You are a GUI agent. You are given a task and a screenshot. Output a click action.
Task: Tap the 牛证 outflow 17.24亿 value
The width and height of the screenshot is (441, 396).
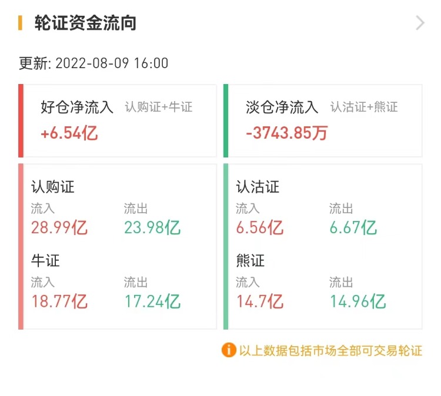152,301
